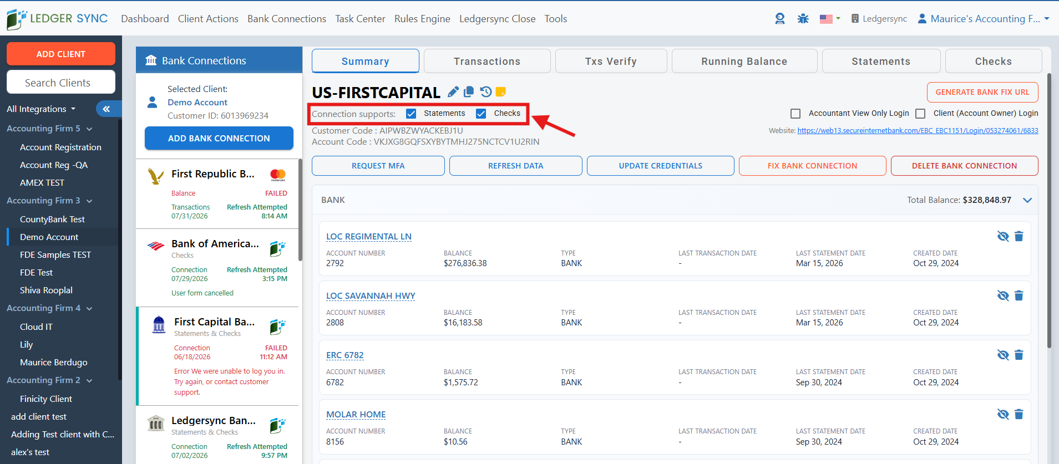Collapse the BANK section via Total Balance chevron

click(x=1027, y=200)
